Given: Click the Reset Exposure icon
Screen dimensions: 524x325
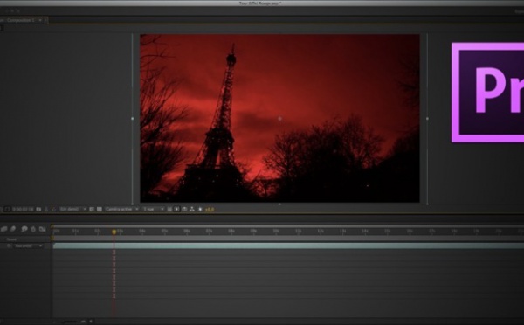Looking at the screenshot, I should 200,209.
